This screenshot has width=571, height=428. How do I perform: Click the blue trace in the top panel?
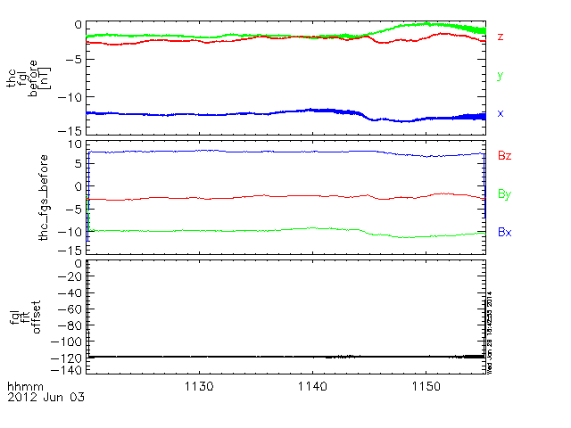223,114
